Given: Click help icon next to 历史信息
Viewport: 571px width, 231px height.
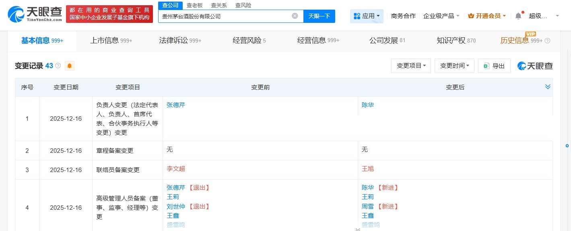Looking at the screenshot, I should click(x=547, y=41).
